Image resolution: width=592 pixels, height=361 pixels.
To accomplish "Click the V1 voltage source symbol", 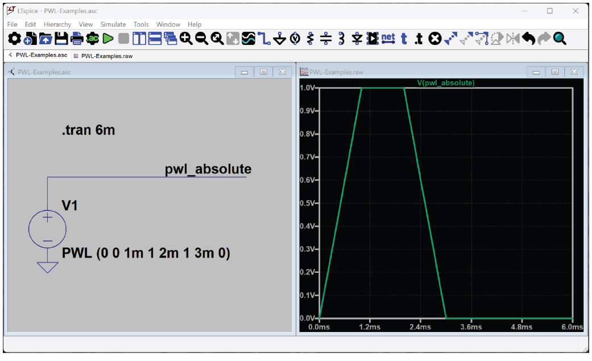I will pyautogui.click(x=47, y=229).
